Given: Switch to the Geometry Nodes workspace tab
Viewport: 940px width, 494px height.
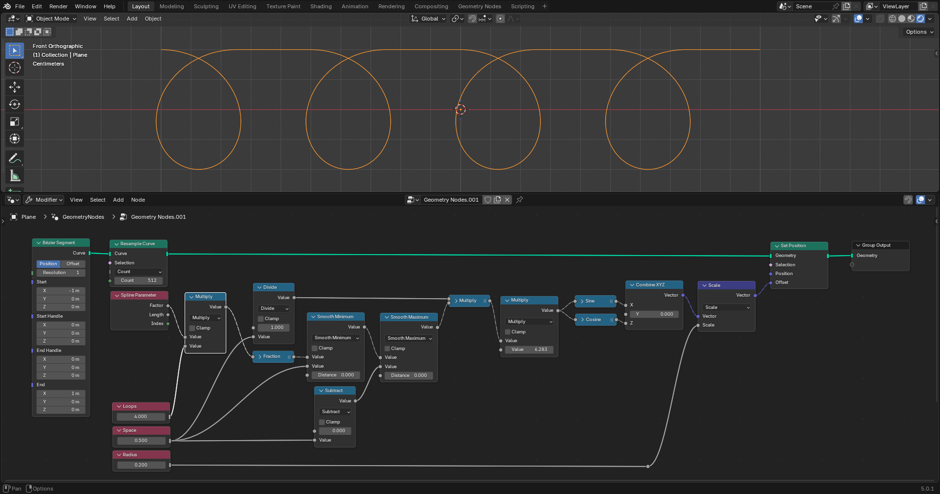Looking at the screenshot, I should click(479, 6).
